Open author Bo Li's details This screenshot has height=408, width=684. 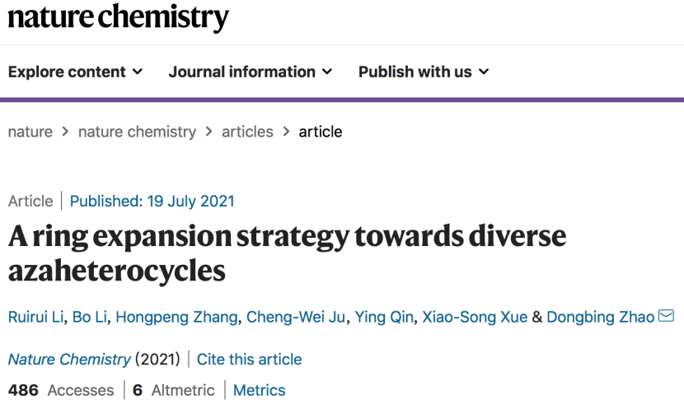90,317
